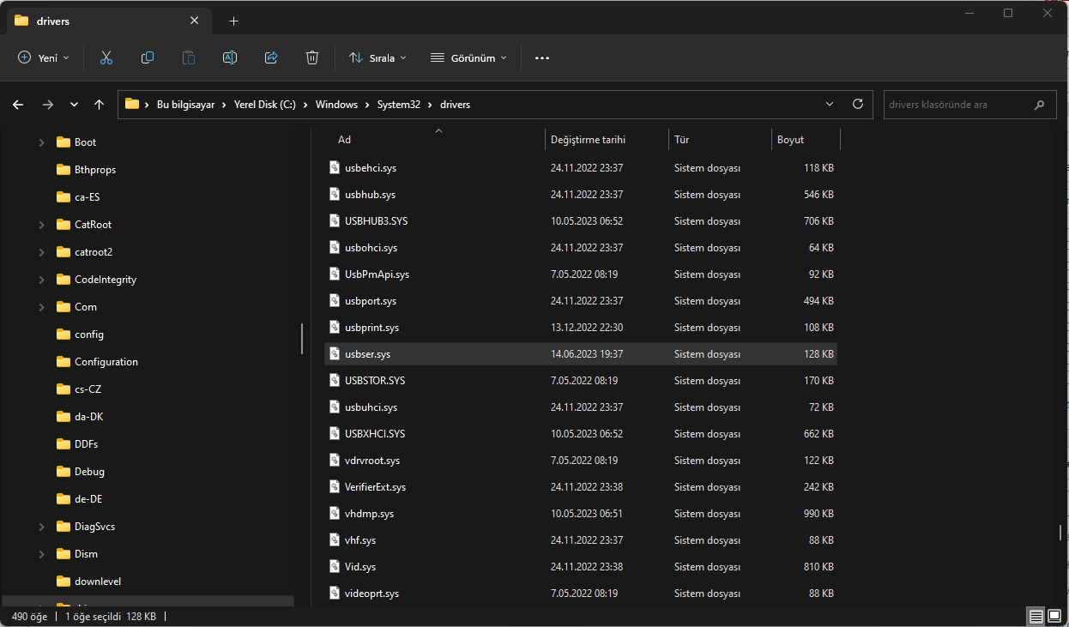Click the Cut scissors icon
This screenshot has height=627, width=1069.
(106, 57)
